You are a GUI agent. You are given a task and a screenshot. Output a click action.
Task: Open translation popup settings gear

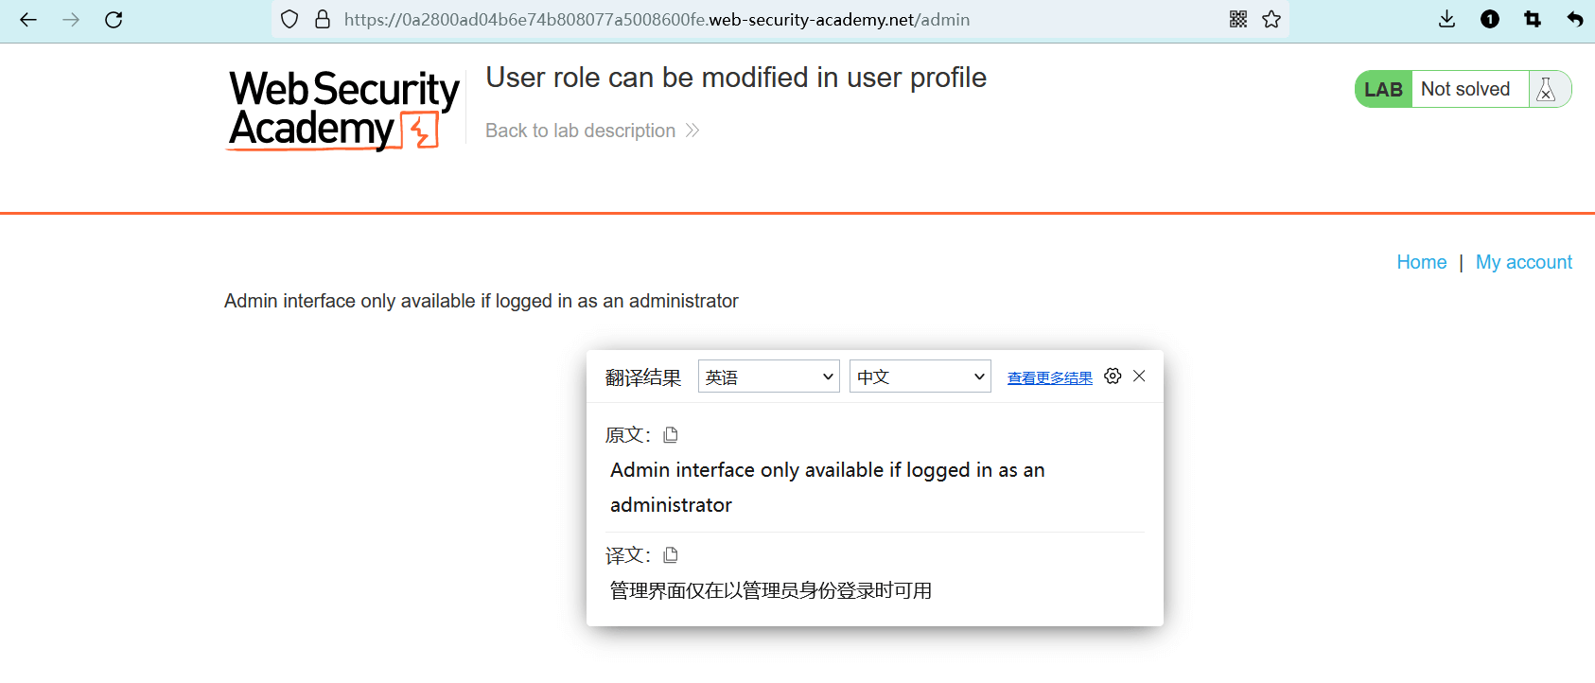(x=1113, y=377)
